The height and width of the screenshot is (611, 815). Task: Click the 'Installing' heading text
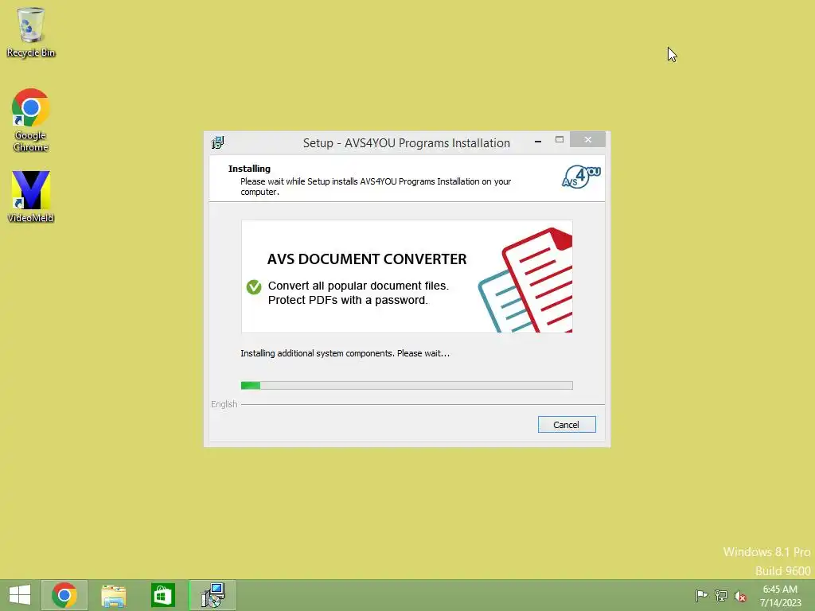pyautogui.click(x=249, y=169)
